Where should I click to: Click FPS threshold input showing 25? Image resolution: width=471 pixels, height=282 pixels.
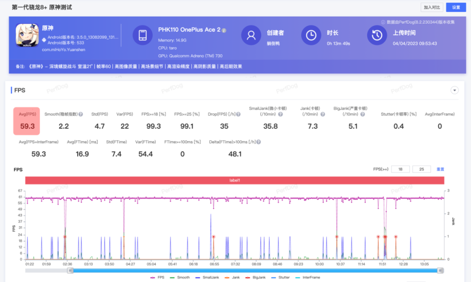coord(421,169)
